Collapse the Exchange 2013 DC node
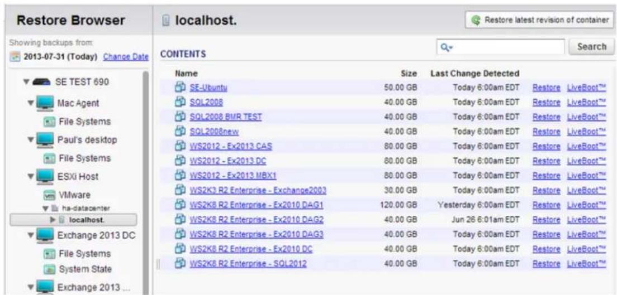Viewport: 617px width, 295px height. pyautogui.click(x=31, y=236)
